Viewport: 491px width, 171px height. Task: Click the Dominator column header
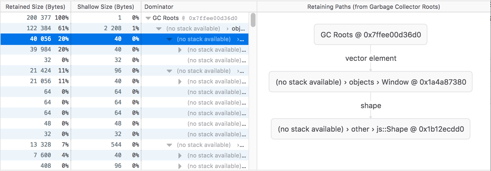(x=159, y=6)
